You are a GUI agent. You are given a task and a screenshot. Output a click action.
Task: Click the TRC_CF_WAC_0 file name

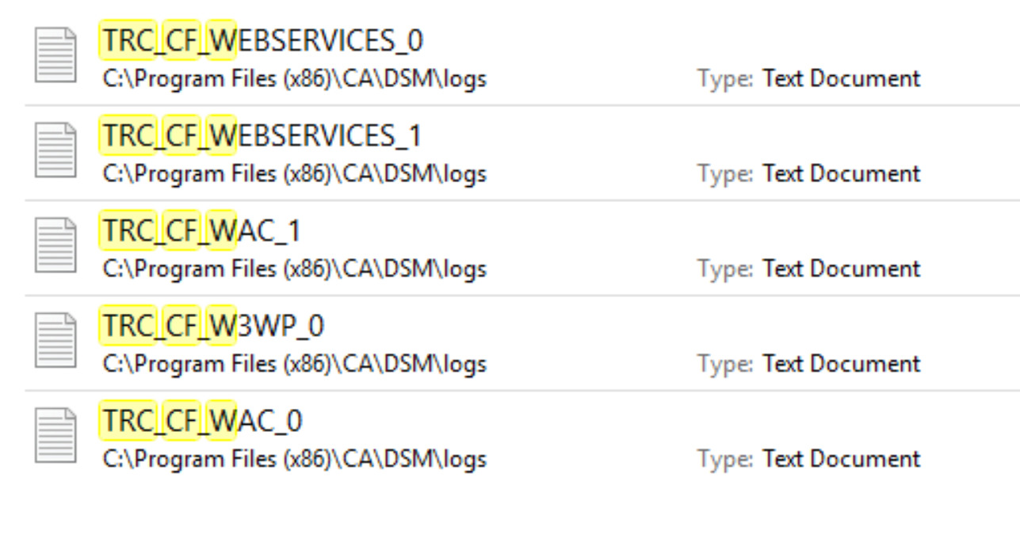point(202,421)
